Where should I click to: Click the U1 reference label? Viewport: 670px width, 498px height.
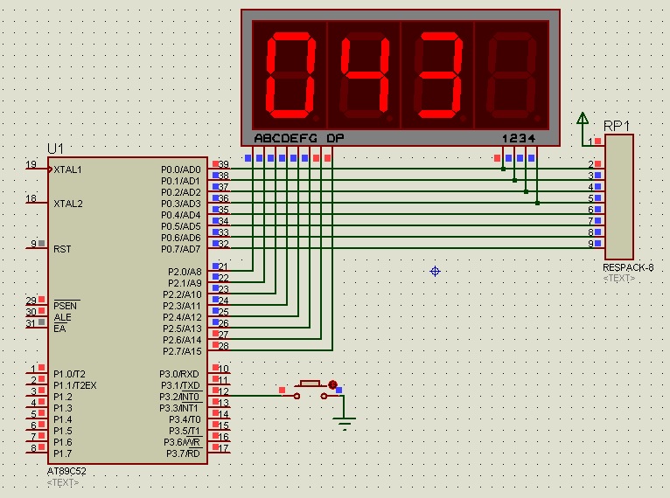point(56,149)
